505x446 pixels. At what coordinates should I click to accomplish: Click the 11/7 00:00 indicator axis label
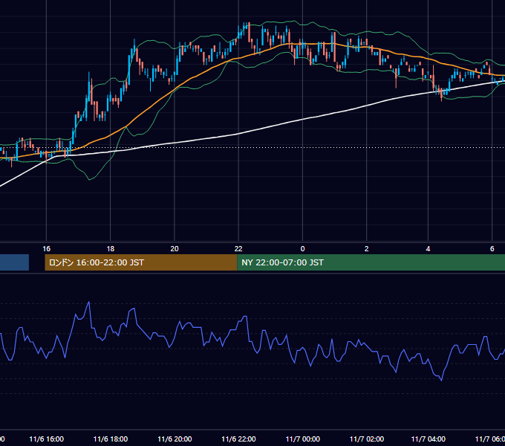pyautogui.click(x=303, y=439)
